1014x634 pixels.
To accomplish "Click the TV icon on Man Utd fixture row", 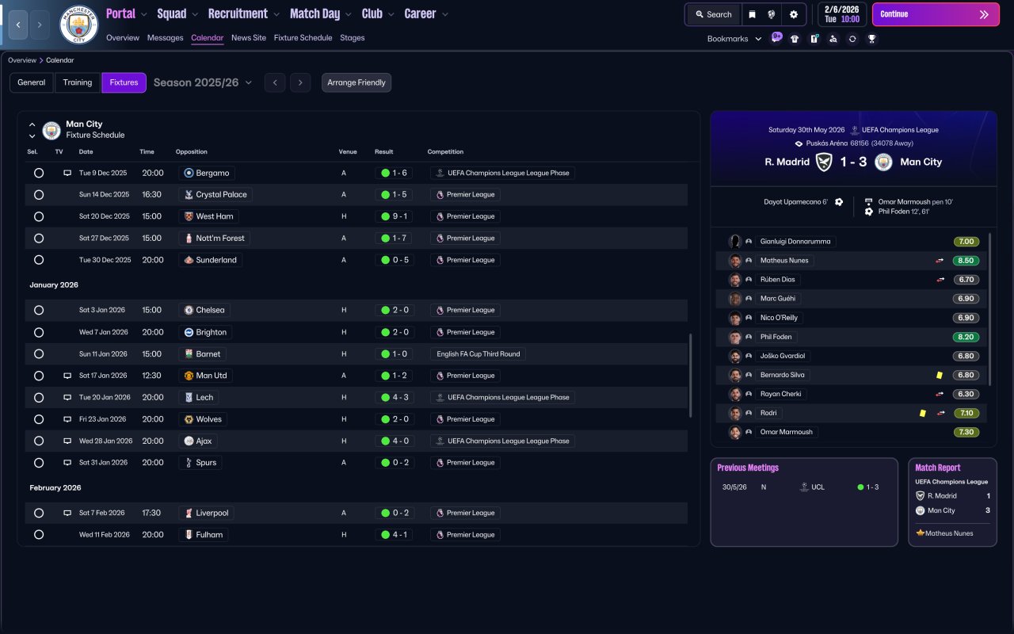I will (x=67, y=376).
